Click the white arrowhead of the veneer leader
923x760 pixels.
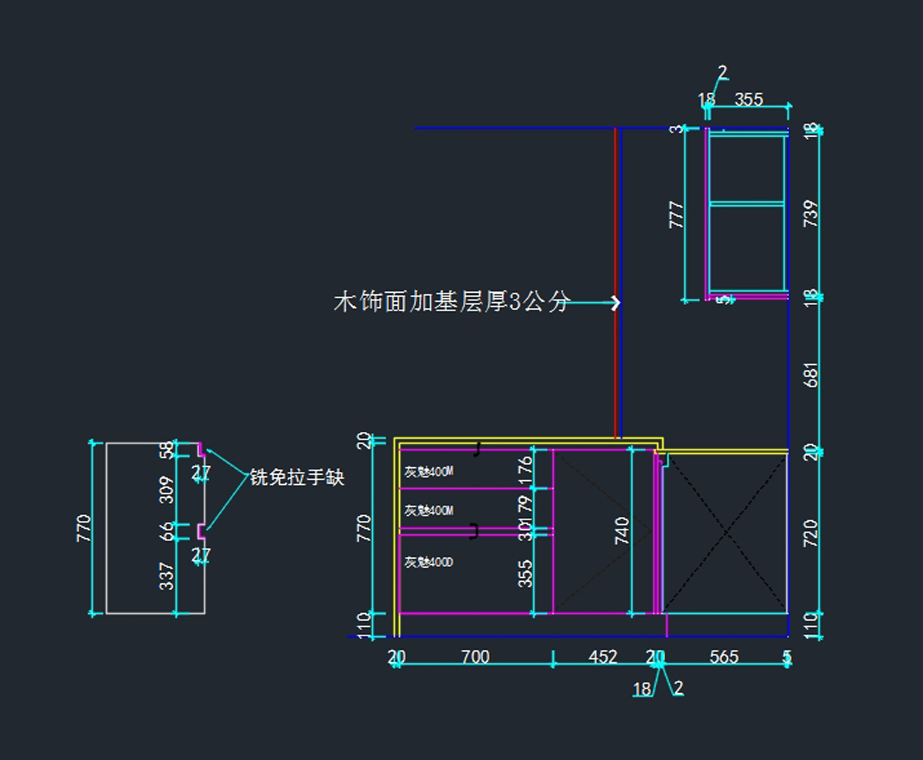coord(615,303)
